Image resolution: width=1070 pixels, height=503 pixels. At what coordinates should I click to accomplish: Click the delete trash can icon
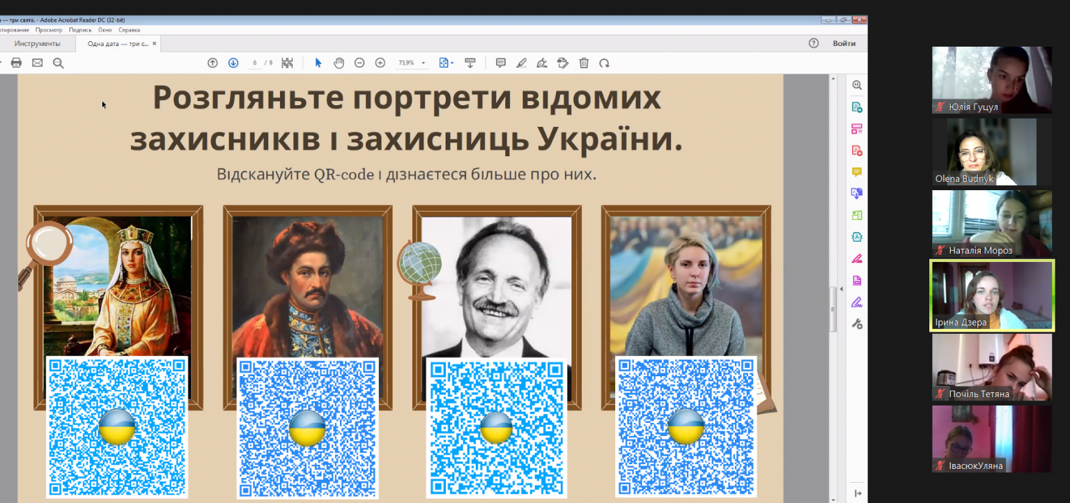click(x=584, y=63)
